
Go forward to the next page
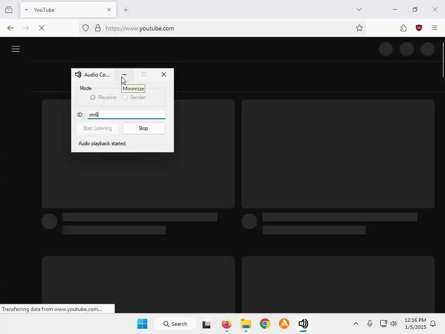(x=26, y=28)
